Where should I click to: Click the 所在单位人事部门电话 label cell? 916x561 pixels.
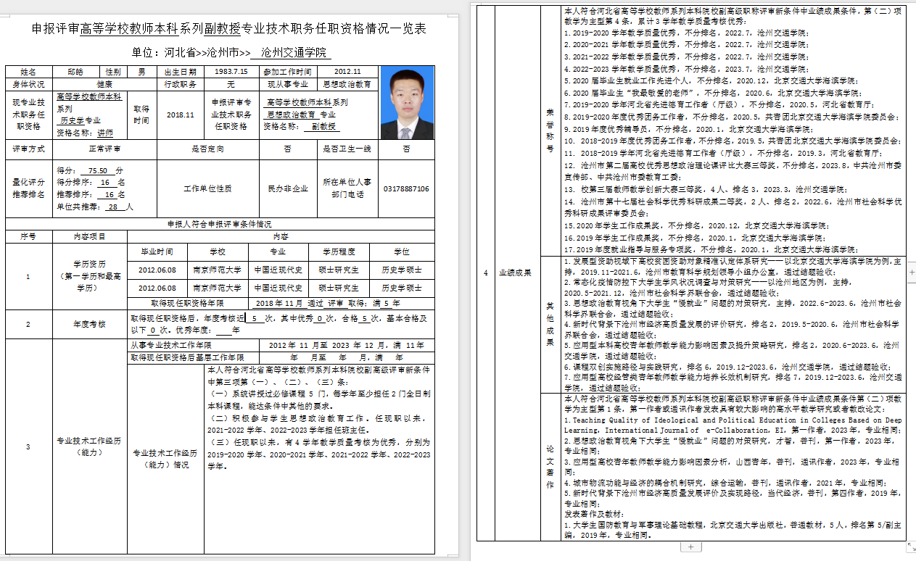click(x=347, y=188)
